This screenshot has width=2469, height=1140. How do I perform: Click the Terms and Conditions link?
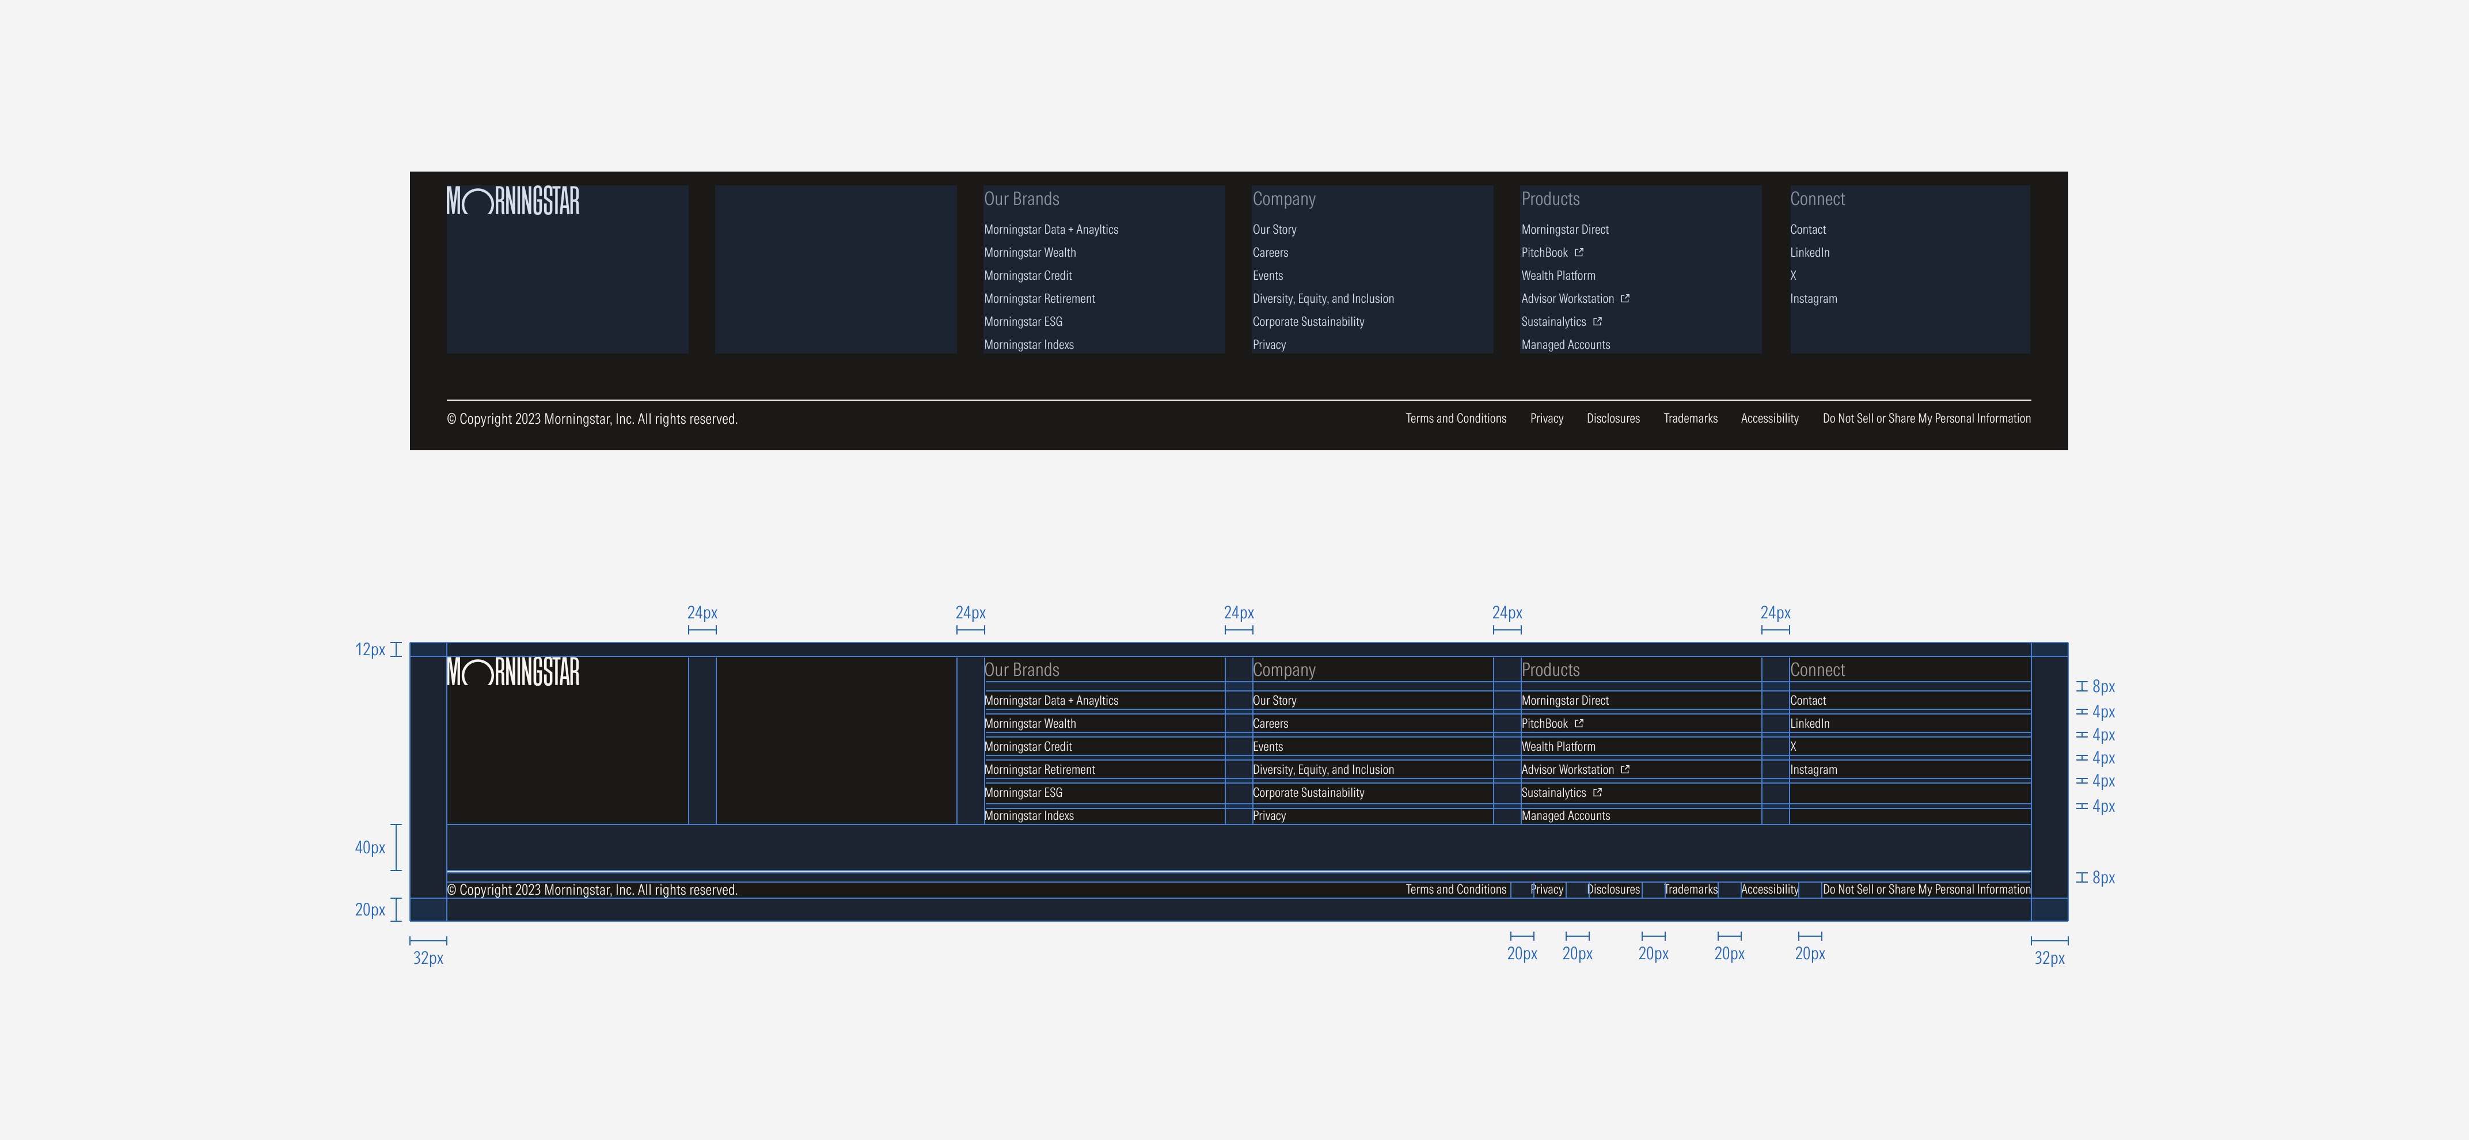(x=1456, y=418)
